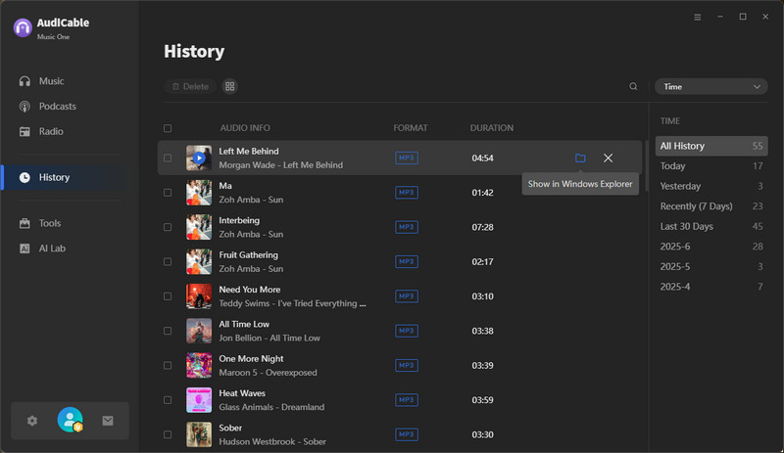Open the mail feedback icon
This screenshot has width=784, height=453.
108,421
